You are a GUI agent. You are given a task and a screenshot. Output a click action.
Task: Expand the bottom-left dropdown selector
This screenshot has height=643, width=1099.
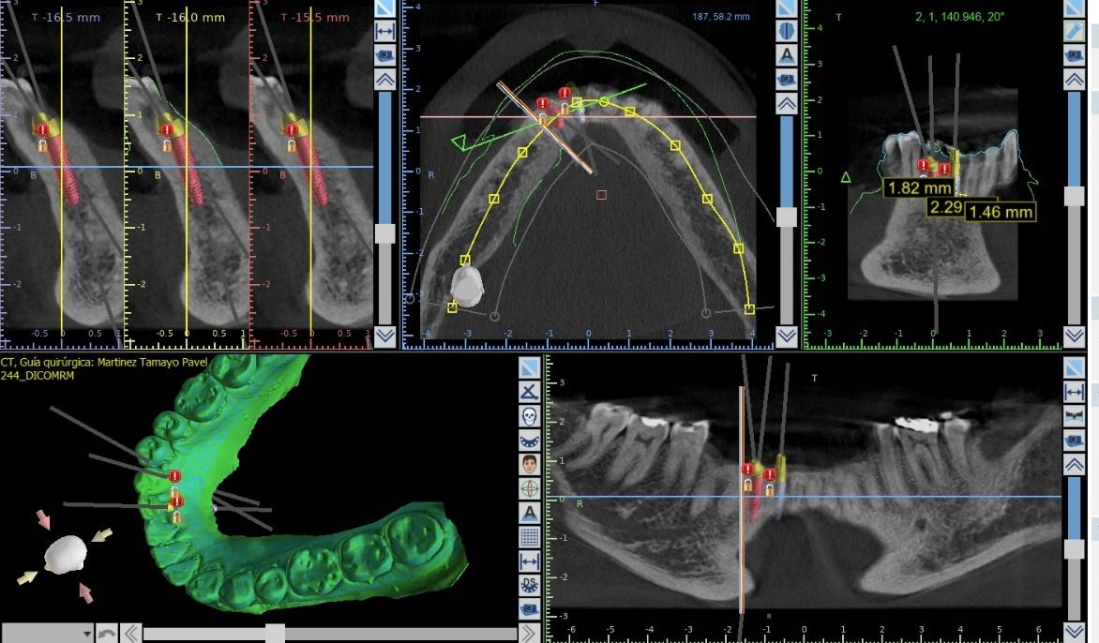[87, 634]
